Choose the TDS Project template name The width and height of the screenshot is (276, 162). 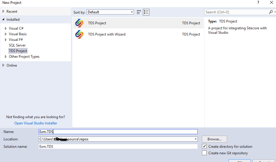point(97,23)
